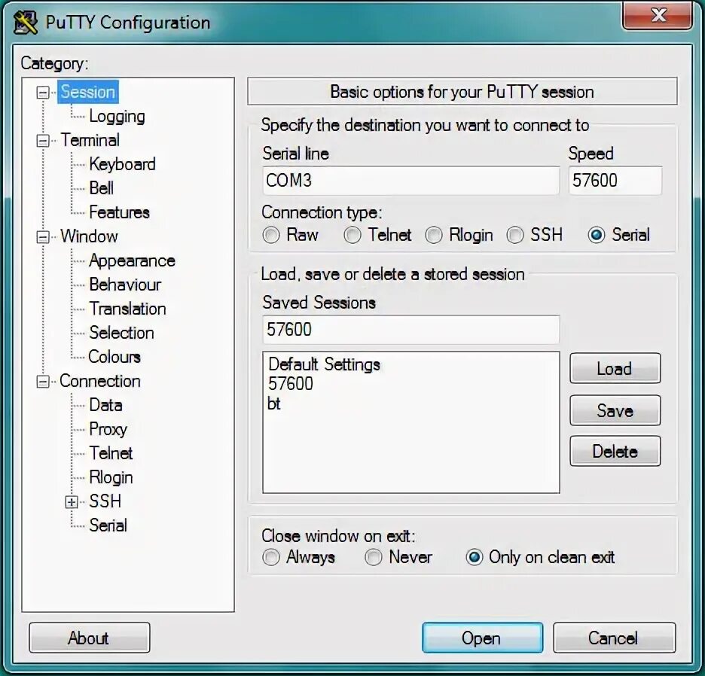Collapse the Connection tree node
The image size is (705, 676).
coord(43,382)
